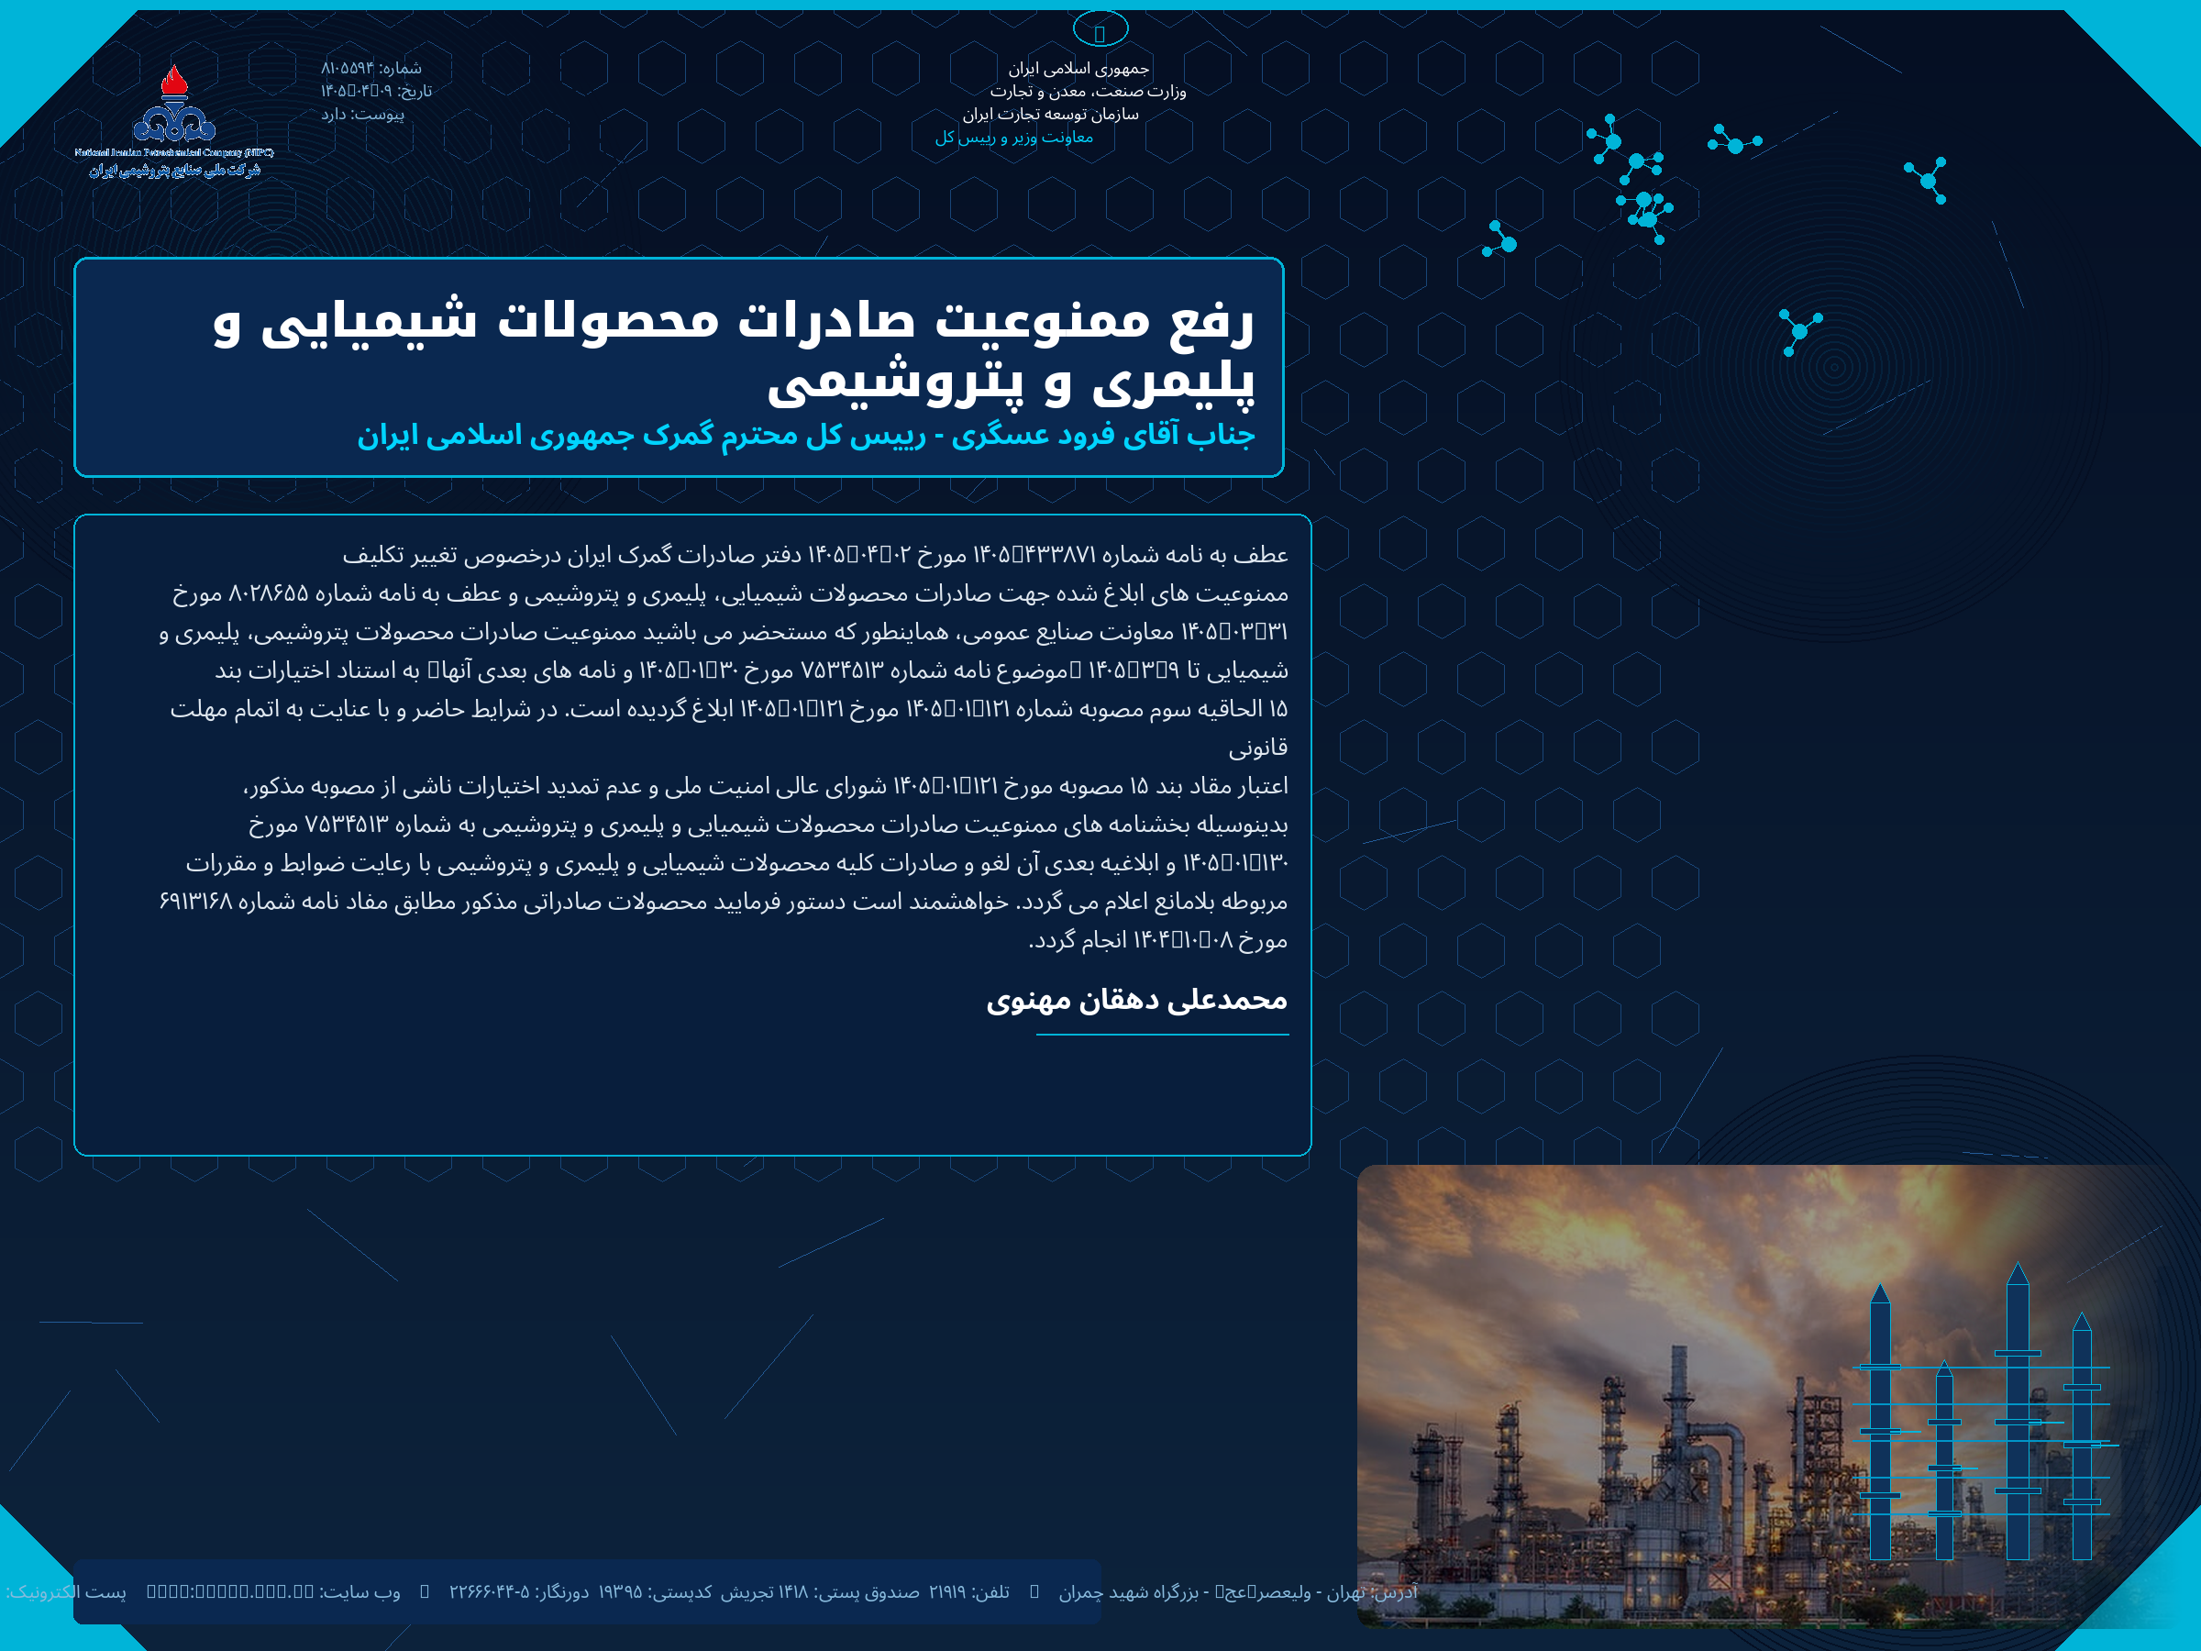Click inside the letter body paragraph

(x=724, y=747)
